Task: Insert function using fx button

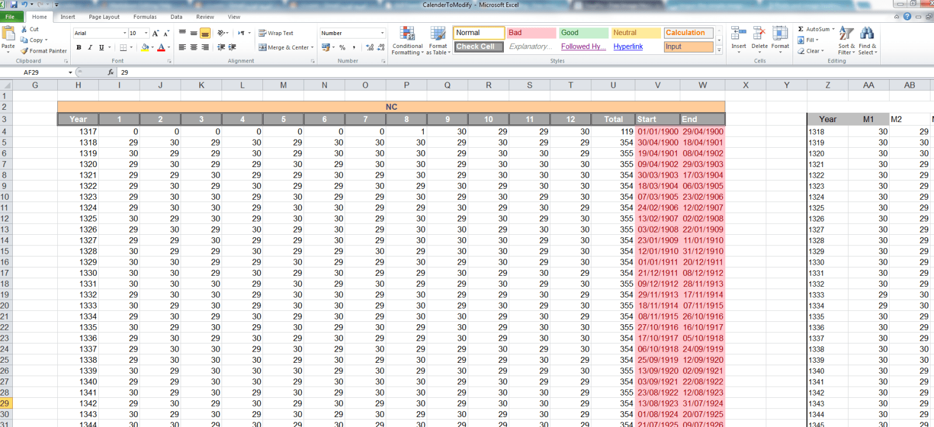Action: [110, 72]
